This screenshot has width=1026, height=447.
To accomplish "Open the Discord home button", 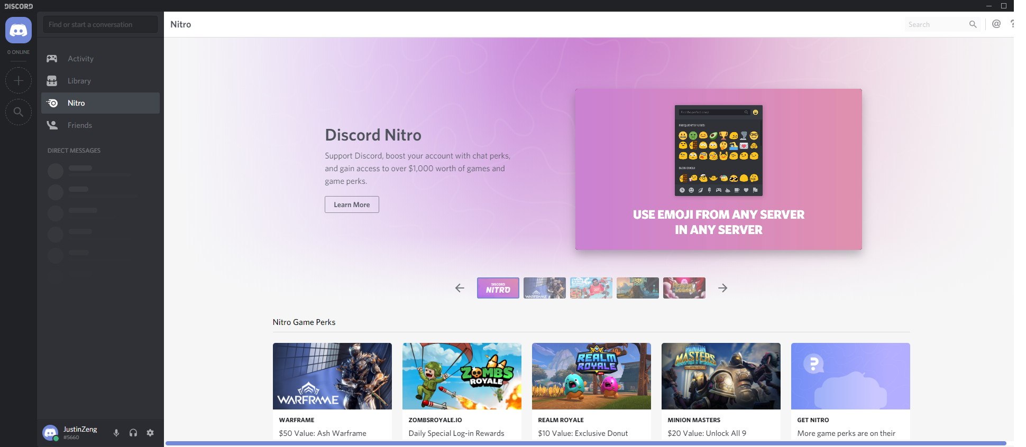I will point(19,30).
